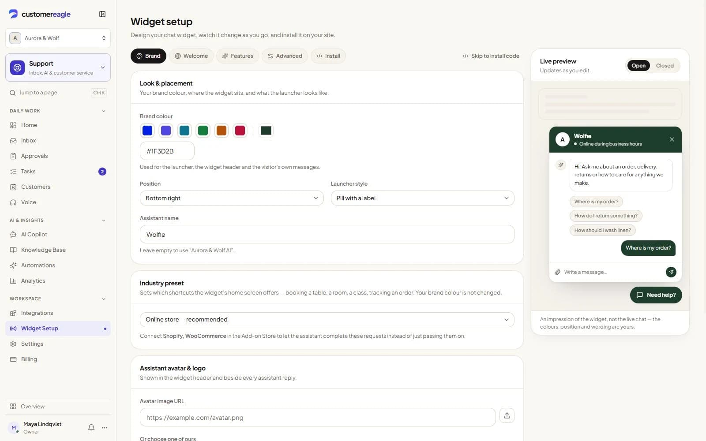Click the Need help? launcher button
706x441 pixels.
pos(656,295)
